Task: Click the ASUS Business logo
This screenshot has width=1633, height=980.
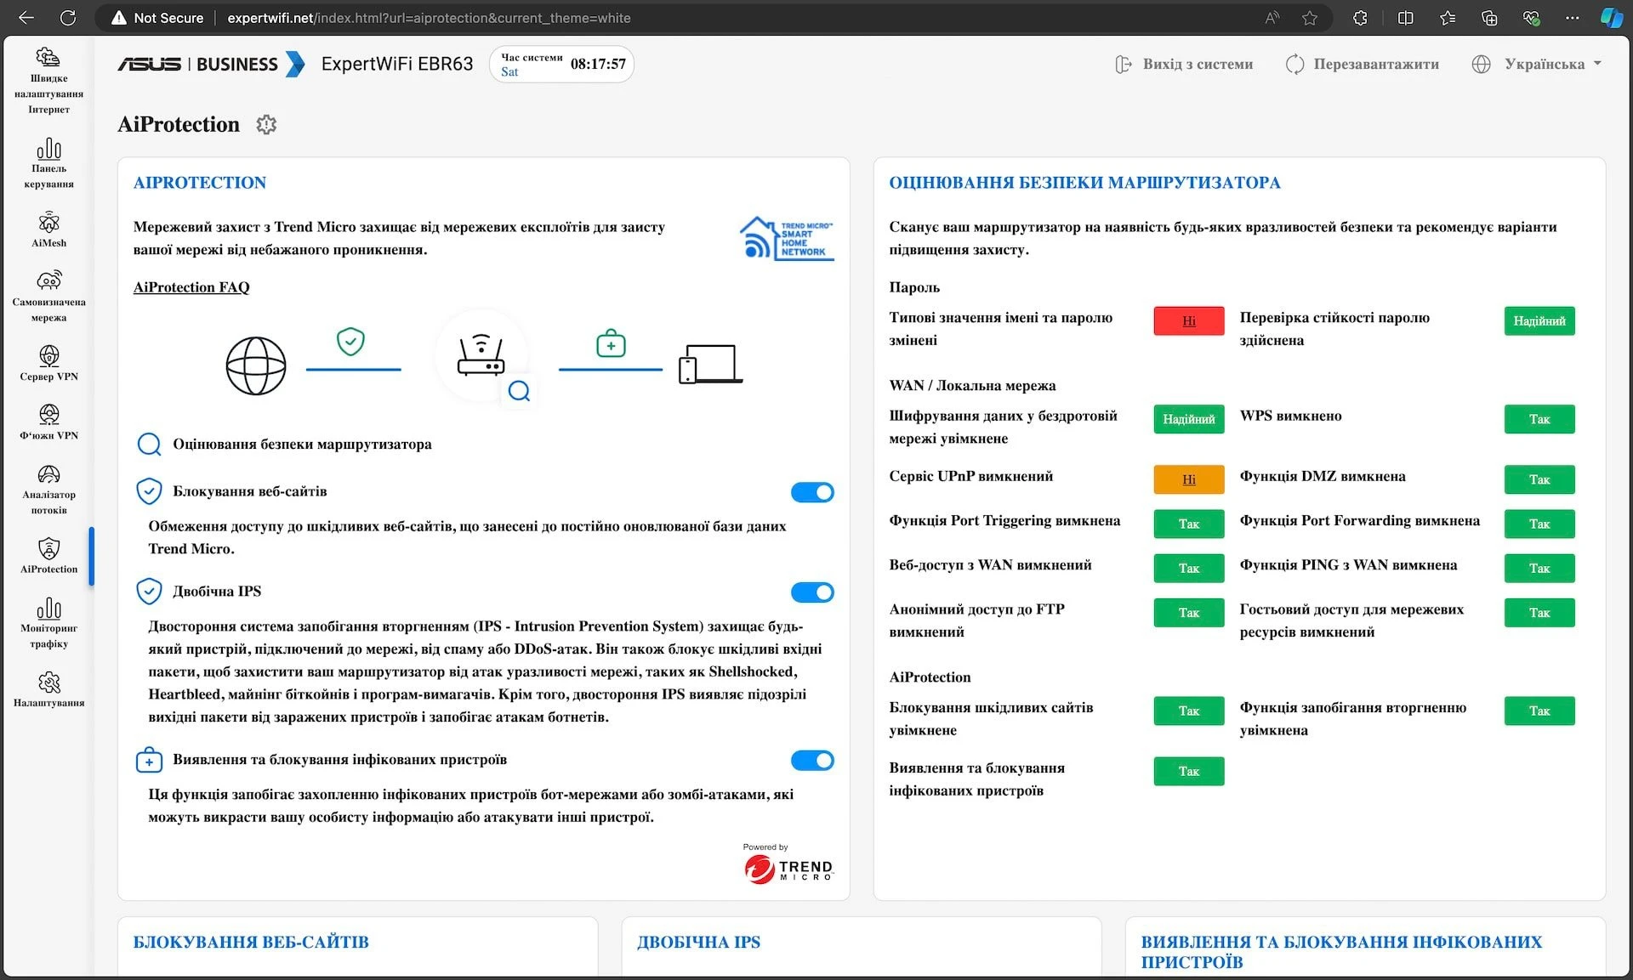Action: 210,64
